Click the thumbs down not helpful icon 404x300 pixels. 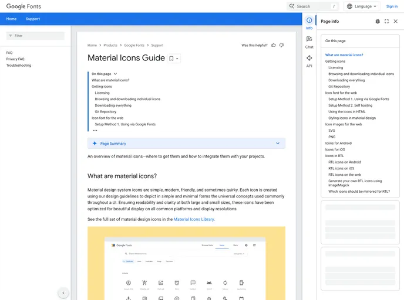[x=282, y=45]
